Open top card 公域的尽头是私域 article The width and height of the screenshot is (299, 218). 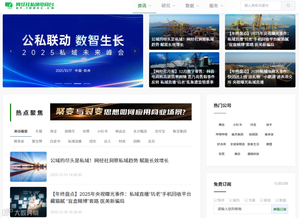click(184, 32)
